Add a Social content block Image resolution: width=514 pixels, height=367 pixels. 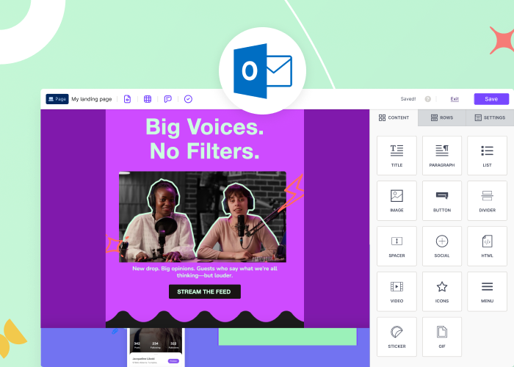(x=442, y=246)
